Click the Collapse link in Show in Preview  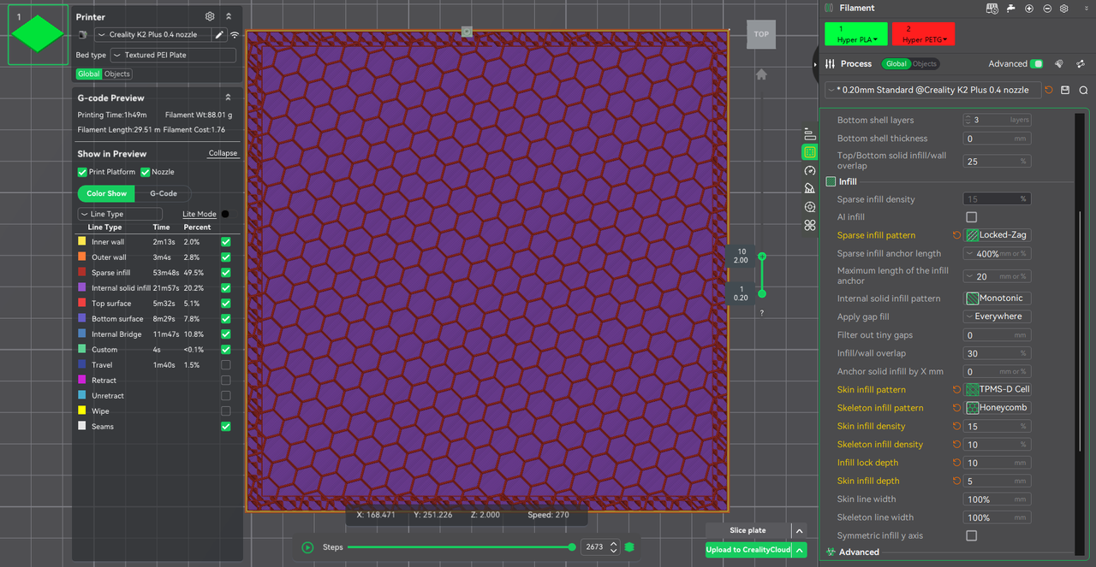[x=223, y=154]
